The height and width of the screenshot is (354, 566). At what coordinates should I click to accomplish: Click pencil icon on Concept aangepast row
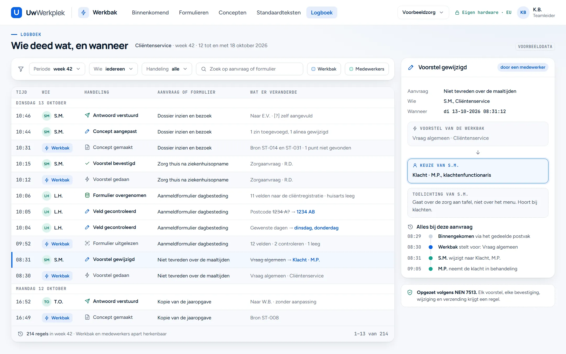(87, 131)
